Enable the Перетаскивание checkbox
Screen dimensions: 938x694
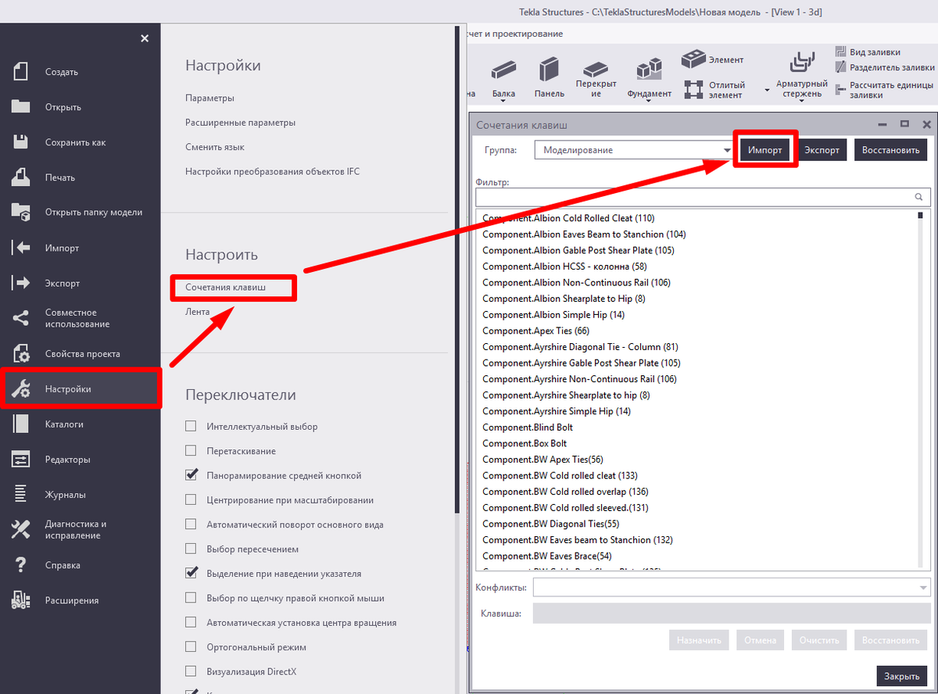click(191, 451)
